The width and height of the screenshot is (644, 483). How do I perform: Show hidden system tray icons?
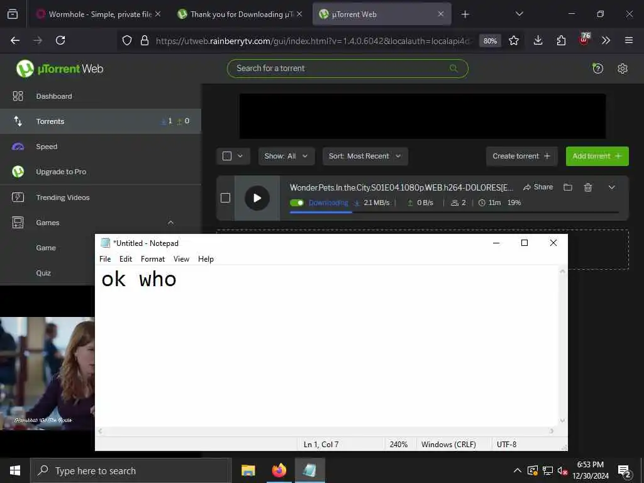[x=518, y=470]
